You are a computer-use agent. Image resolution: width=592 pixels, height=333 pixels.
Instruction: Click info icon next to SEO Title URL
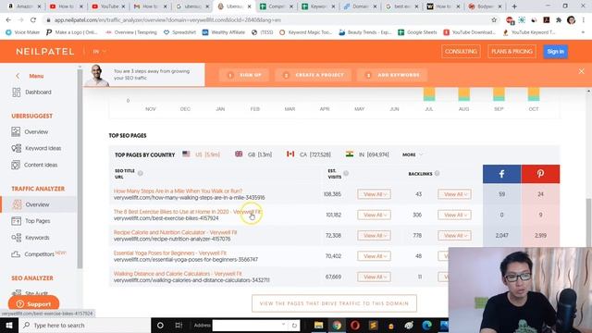point(140,173)
